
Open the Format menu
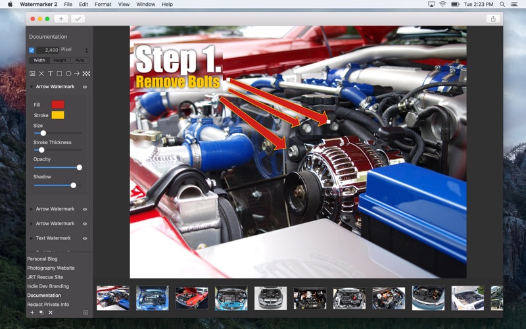pyautogui.click(x=103, y=4)
